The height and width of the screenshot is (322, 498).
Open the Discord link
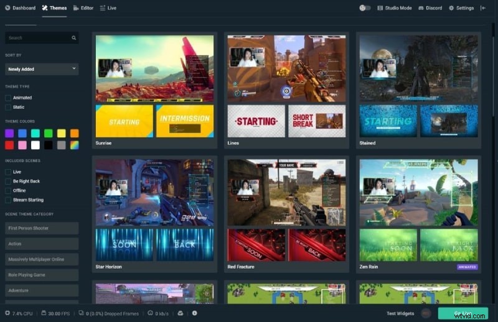coord(430,8)
